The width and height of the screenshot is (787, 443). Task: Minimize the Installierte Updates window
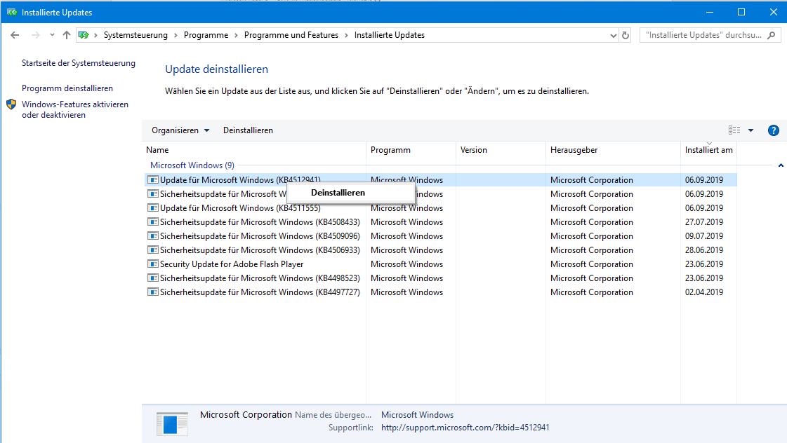point(709,12)
